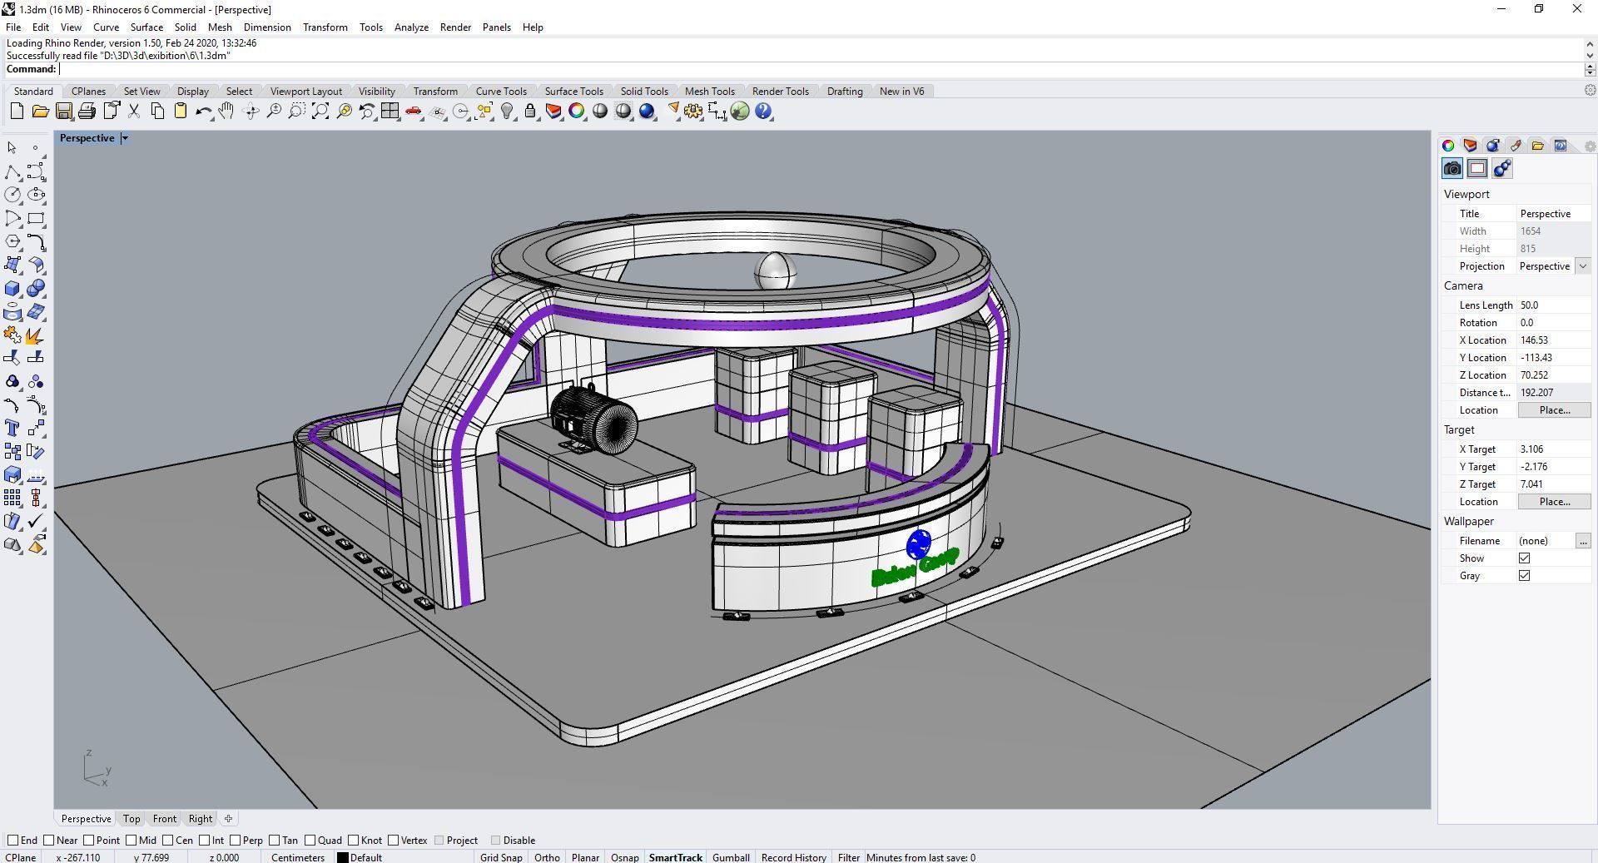Click the target Location Place button

click(1554, 502)
